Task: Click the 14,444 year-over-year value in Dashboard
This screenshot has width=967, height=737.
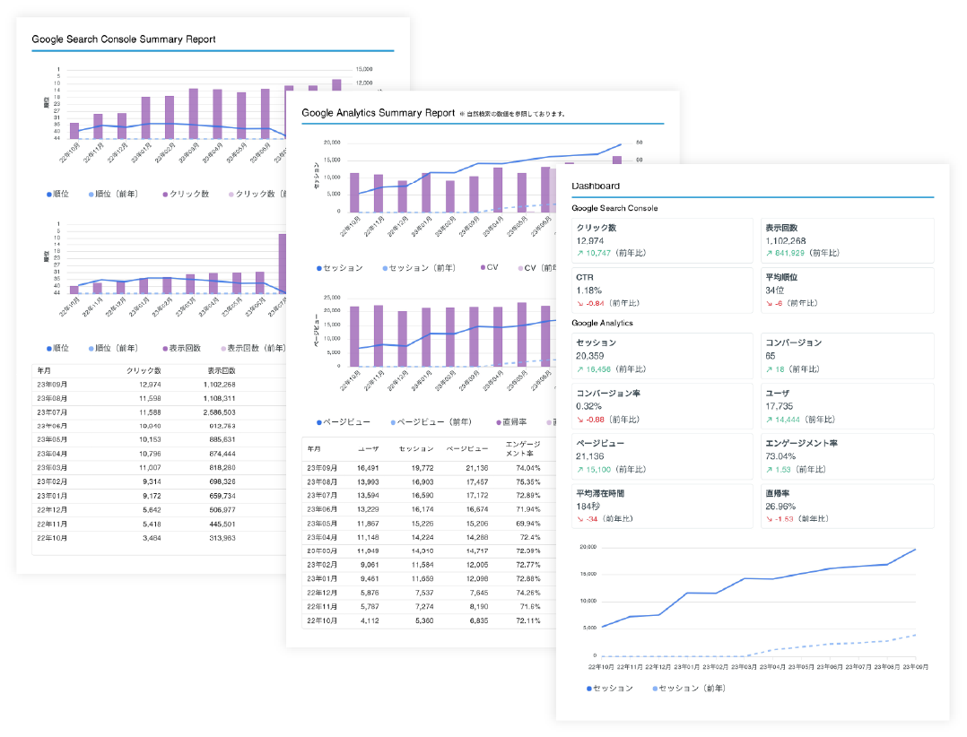Action: 787,420
